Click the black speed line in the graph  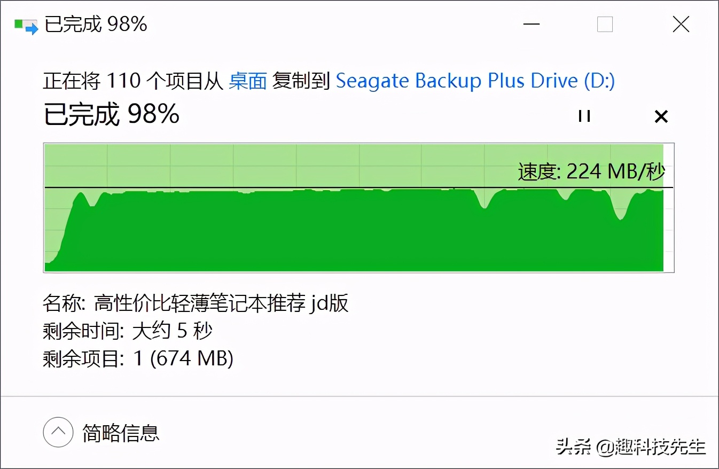tap(267, 187)
